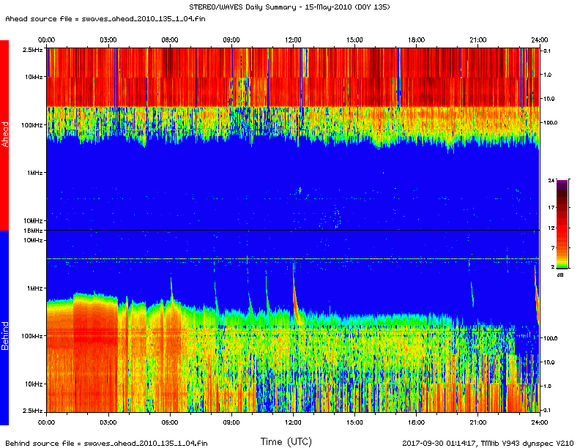Viewport: 580px width, 448px height.
Task: Click the Behind source file name text
Action: (x=106, y=443)
